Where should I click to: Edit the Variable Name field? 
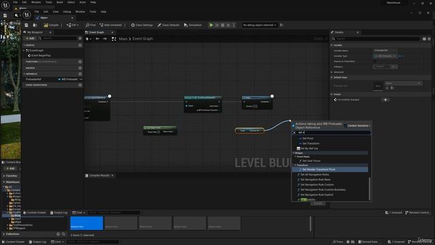pyautogui.click(x=385, y=50)
